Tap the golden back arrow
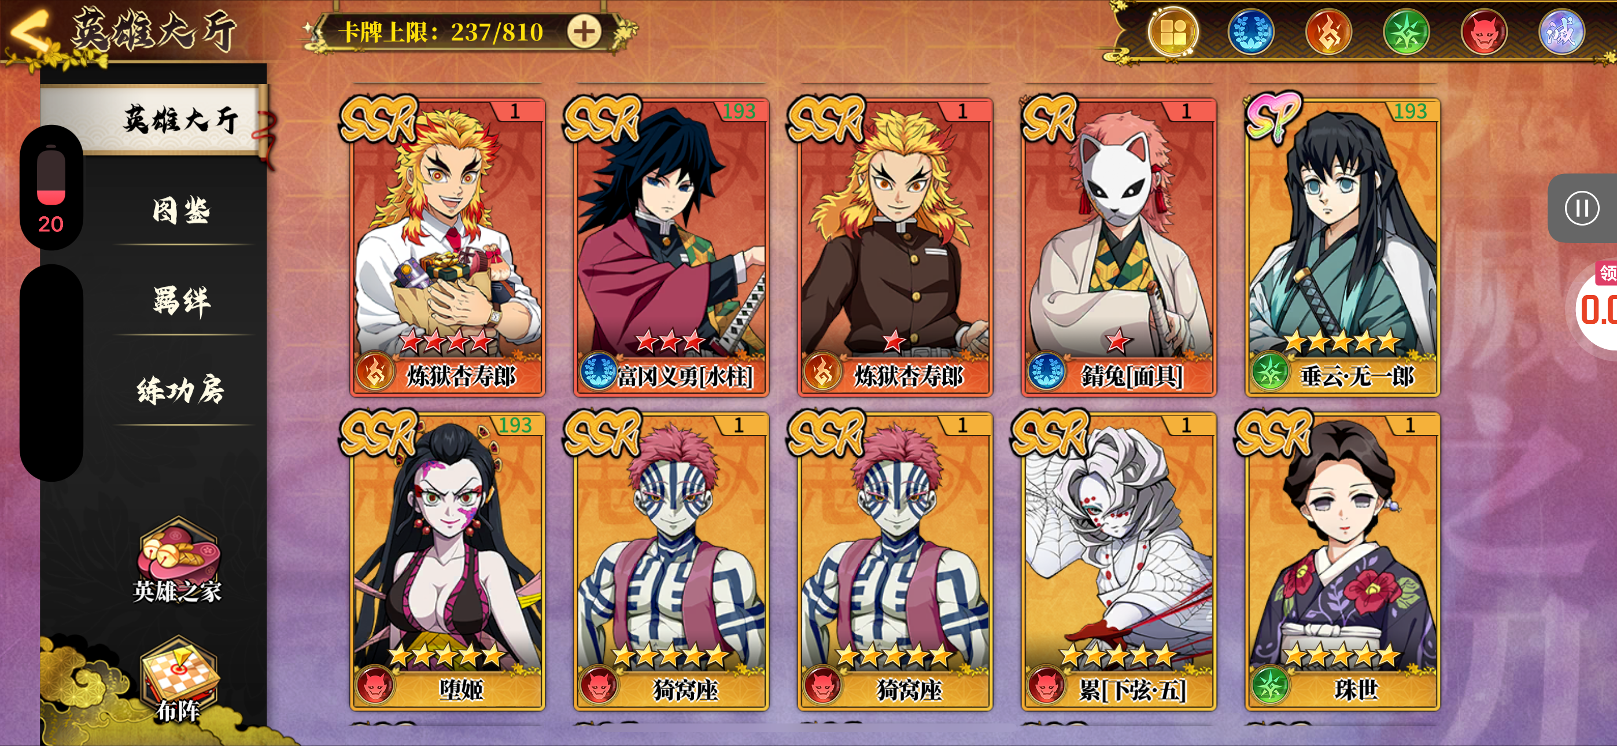1617x746 pixels. coord(29,30)
